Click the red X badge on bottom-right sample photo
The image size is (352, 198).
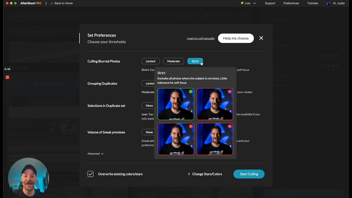[x=230, y=126]
